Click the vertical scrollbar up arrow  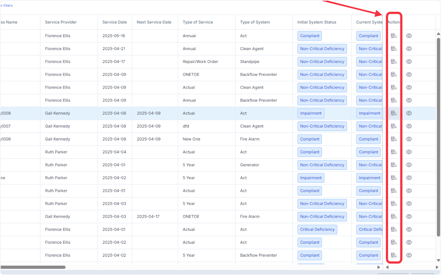pos(438,33)
